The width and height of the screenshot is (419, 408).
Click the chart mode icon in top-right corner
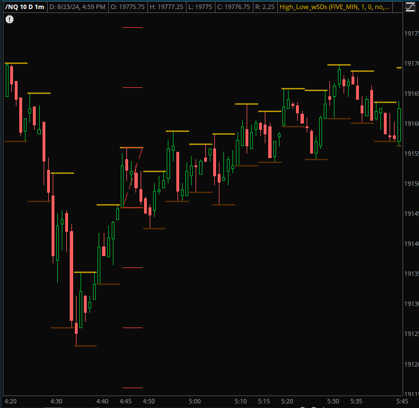410,8
